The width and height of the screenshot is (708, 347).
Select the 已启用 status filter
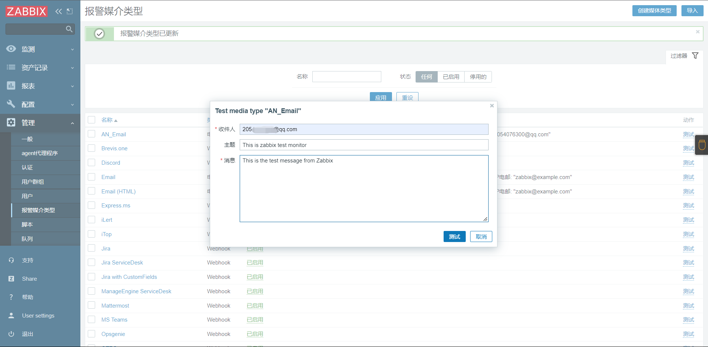click(x=451, y=77)
